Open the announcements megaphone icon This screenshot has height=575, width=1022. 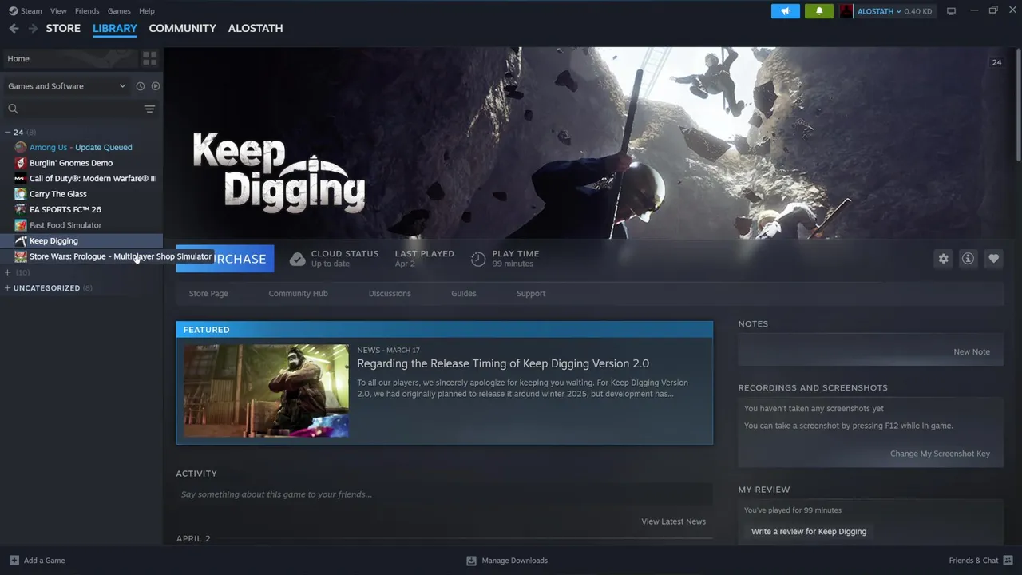[x=786, y=11]
